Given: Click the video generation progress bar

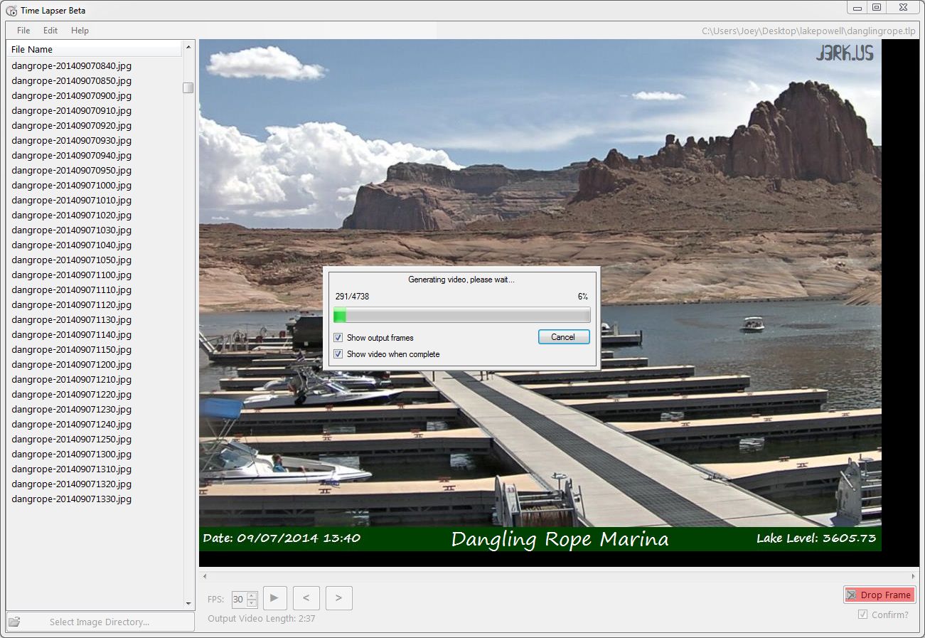Looking at the screenshot, I should 461,315.
